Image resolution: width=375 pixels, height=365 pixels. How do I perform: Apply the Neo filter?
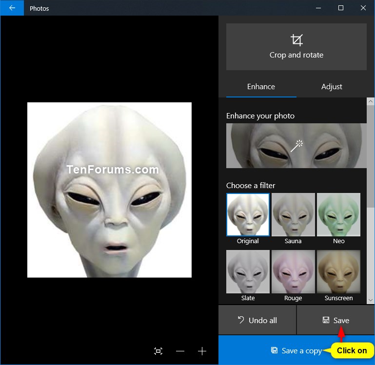tap(338, 214)
